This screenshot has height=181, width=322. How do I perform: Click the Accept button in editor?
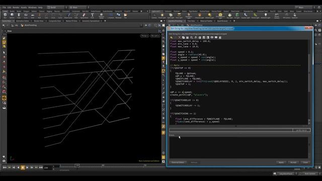tap(293, 162)
